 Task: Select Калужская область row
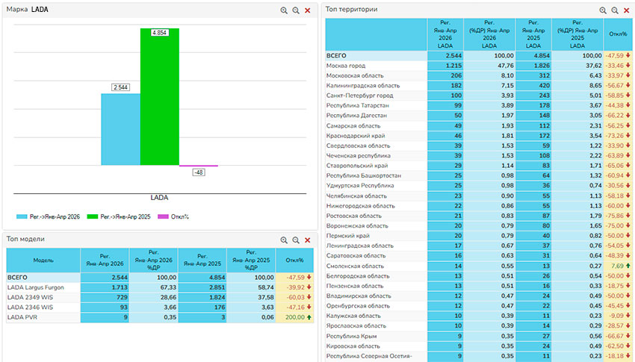[x=479, y=316]
